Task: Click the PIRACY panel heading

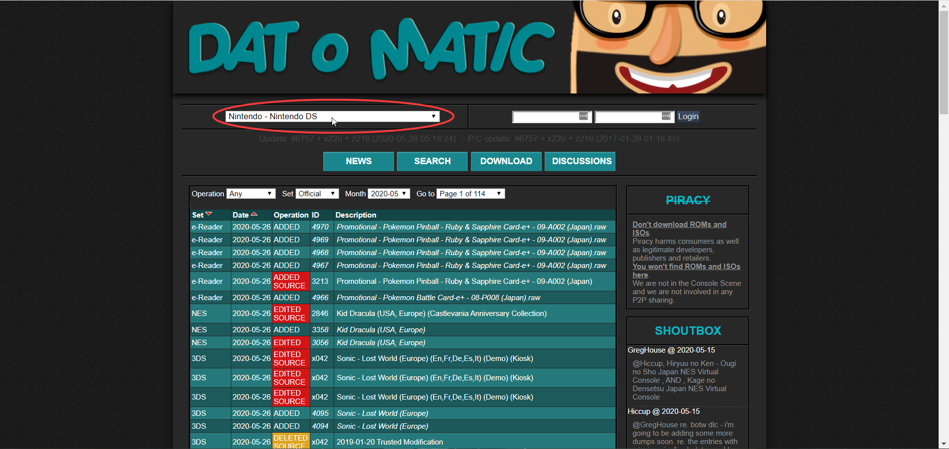Action: tap(688, 200)
